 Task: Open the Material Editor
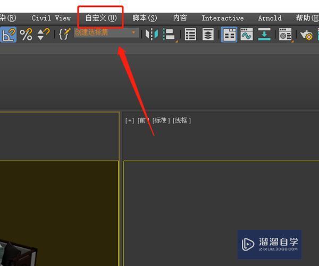pyautogui.click(x=286, y=35)
